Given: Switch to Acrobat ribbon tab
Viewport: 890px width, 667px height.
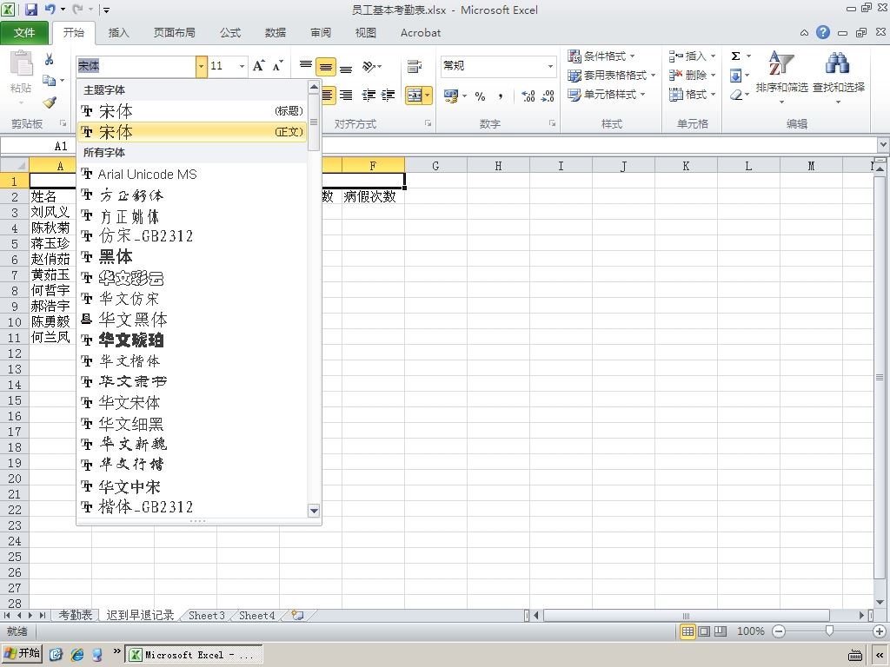Looking at the screenshot, I should 421,33.
